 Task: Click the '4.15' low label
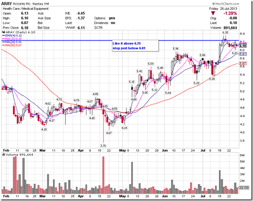click(44, 130)
